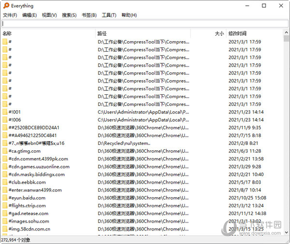Select folder icon for #ca.gtimg.com

coord(5,151)
